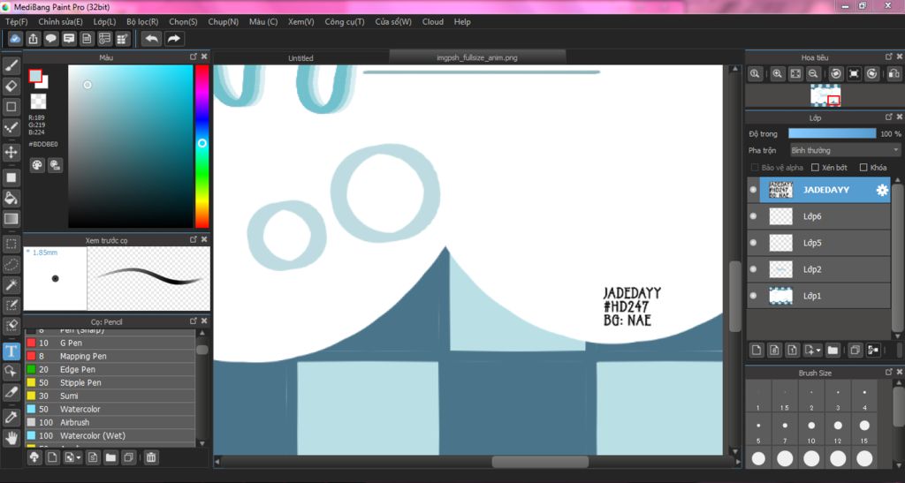
Task: Undock the Xem trước cọ panel
Action: 194,239
